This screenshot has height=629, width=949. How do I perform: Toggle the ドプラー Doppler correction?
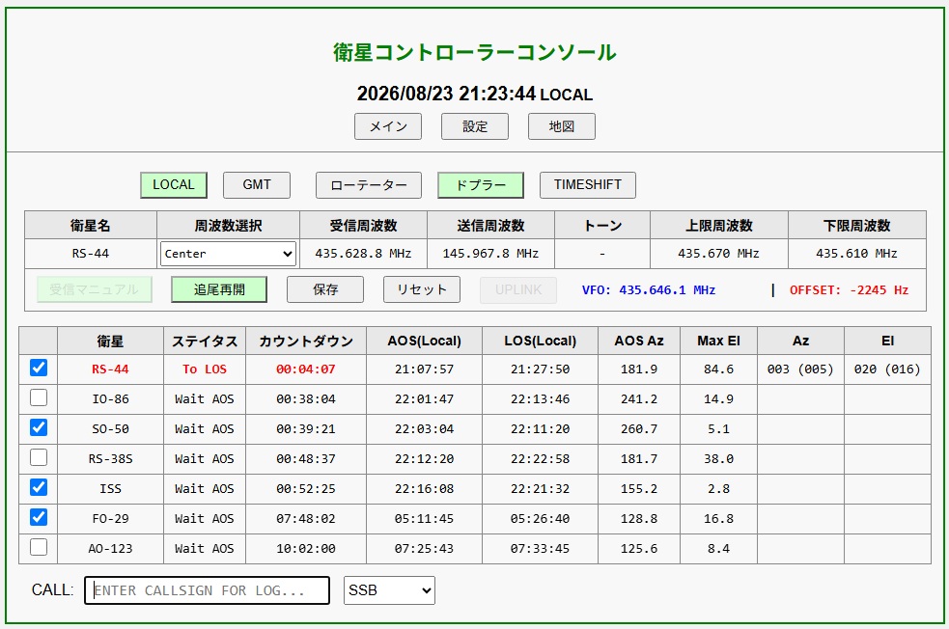(x=481, y=185)
